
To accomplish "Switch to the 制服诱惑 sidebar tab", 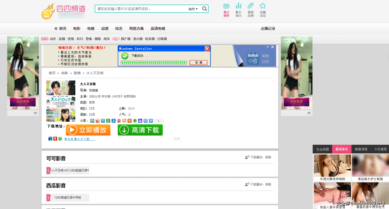I will click(361, 149).
